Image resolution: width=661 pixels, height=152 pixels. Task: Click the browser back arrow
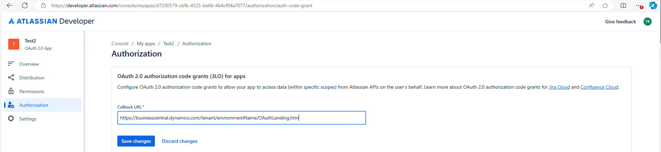pyautogui.click(x=10, y=5)
